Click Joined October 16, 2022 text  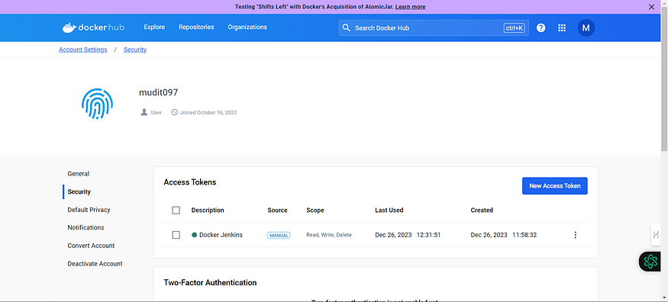208,113
